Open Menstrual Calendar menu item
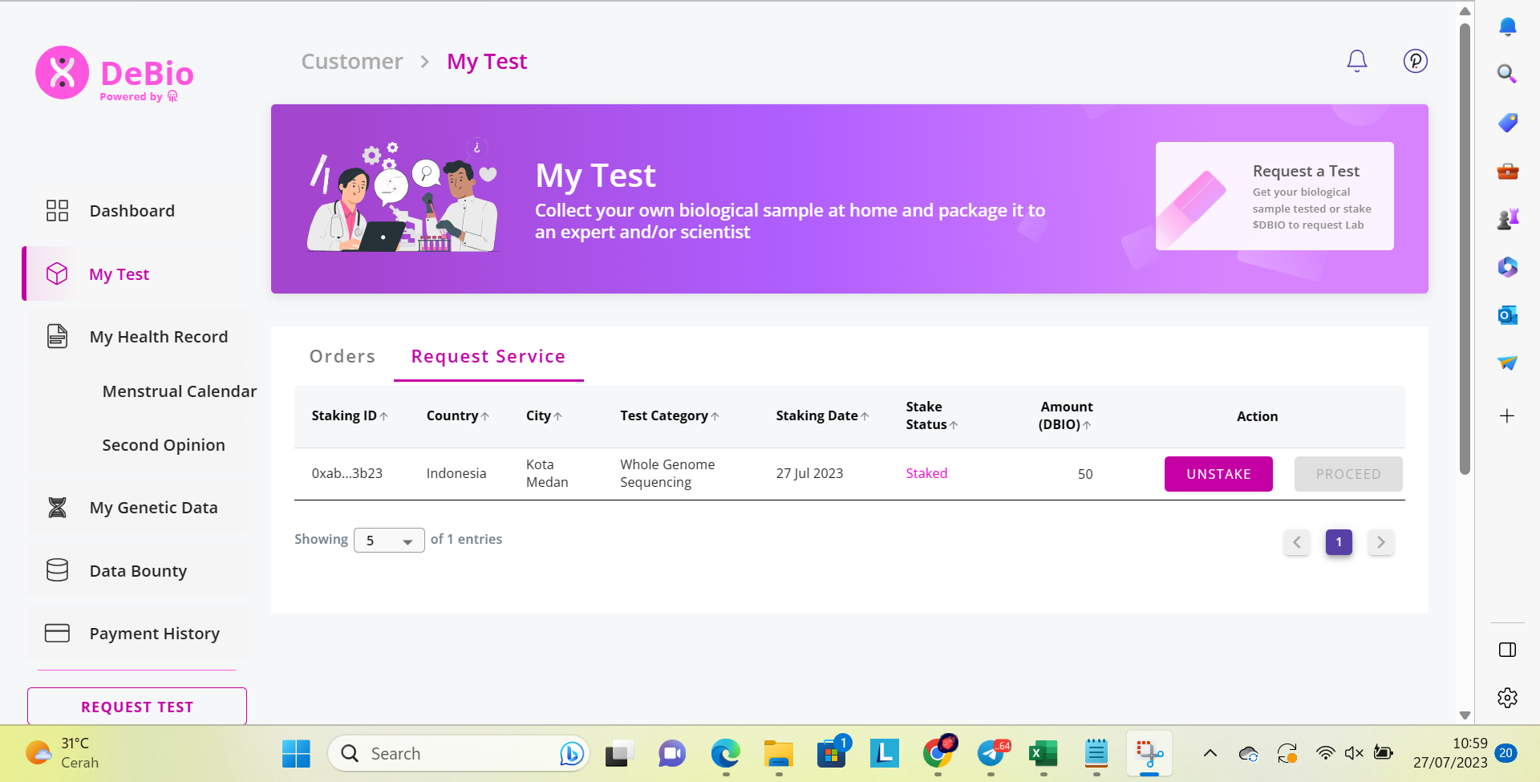Viewport: 1540px width, 782px height. (179, 391)
